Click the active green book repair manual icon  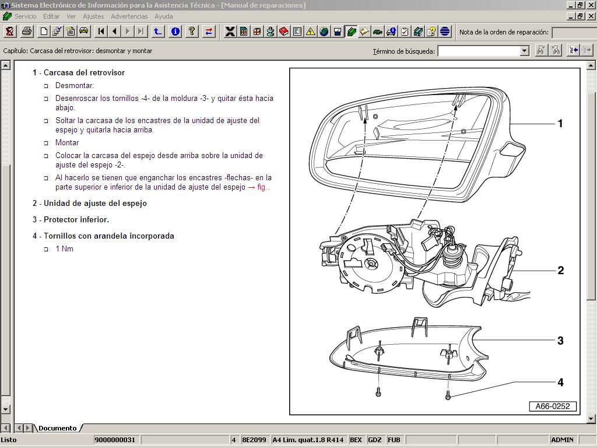click(351, 32)
